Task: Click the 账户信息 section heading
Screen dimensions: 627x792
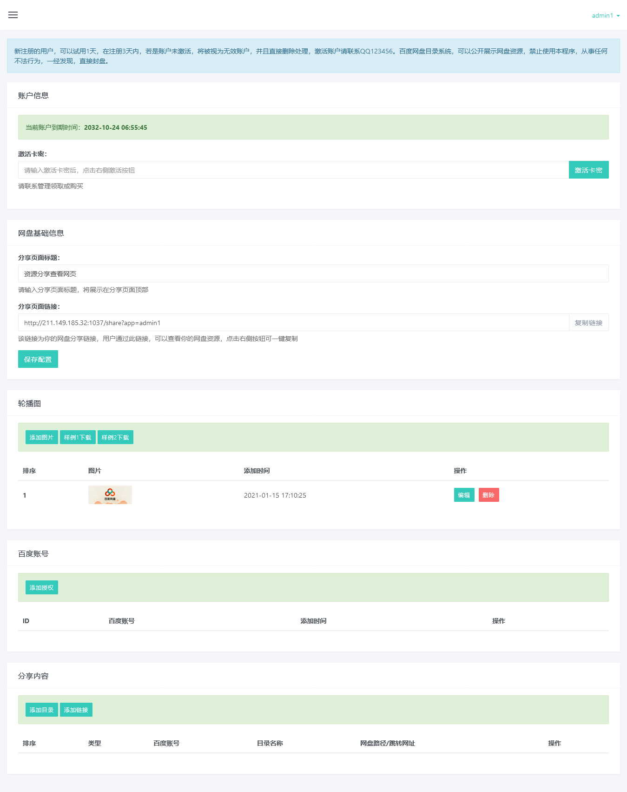Action: pyautogui.click(x=33, y=95)
